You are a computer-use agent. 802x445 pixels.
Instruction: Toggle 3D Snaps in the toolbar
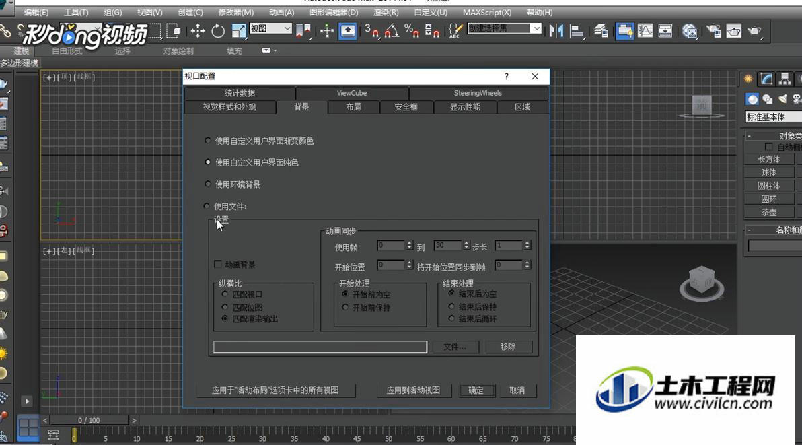coord(372,31)
